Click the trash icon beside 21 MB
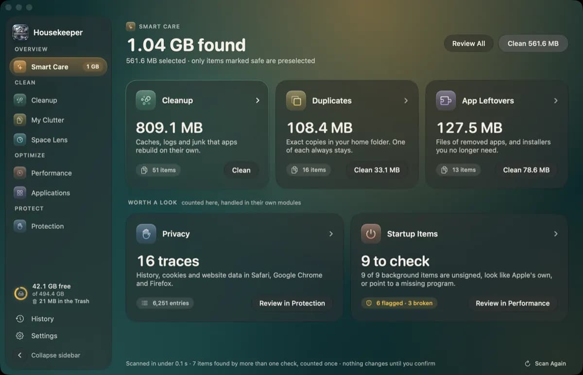Screen dimensions: 583x375 (x=34, y=302)
